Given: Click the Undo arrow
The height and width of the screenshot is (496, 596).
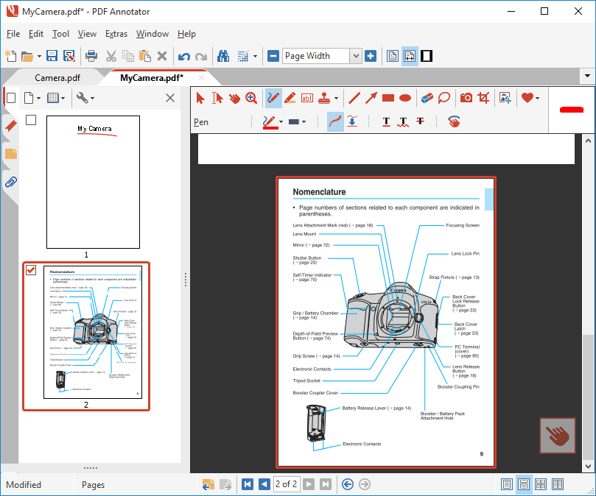Looking at the screenshot, I should click(184, 57).
